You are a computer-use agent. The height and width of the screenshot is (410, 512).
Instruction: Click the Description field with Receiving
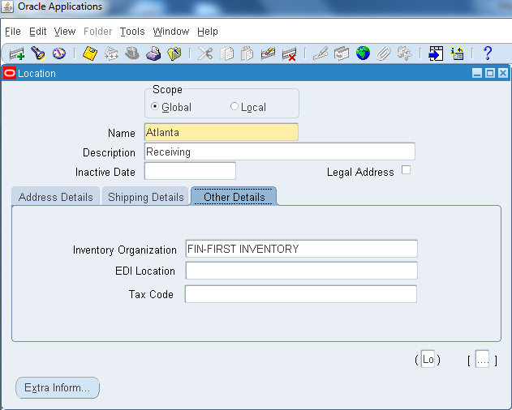click(280, 152)
